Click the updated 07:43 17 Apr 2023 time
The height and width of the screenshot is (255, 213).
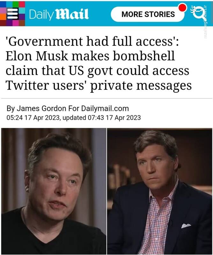click(101, 118)
